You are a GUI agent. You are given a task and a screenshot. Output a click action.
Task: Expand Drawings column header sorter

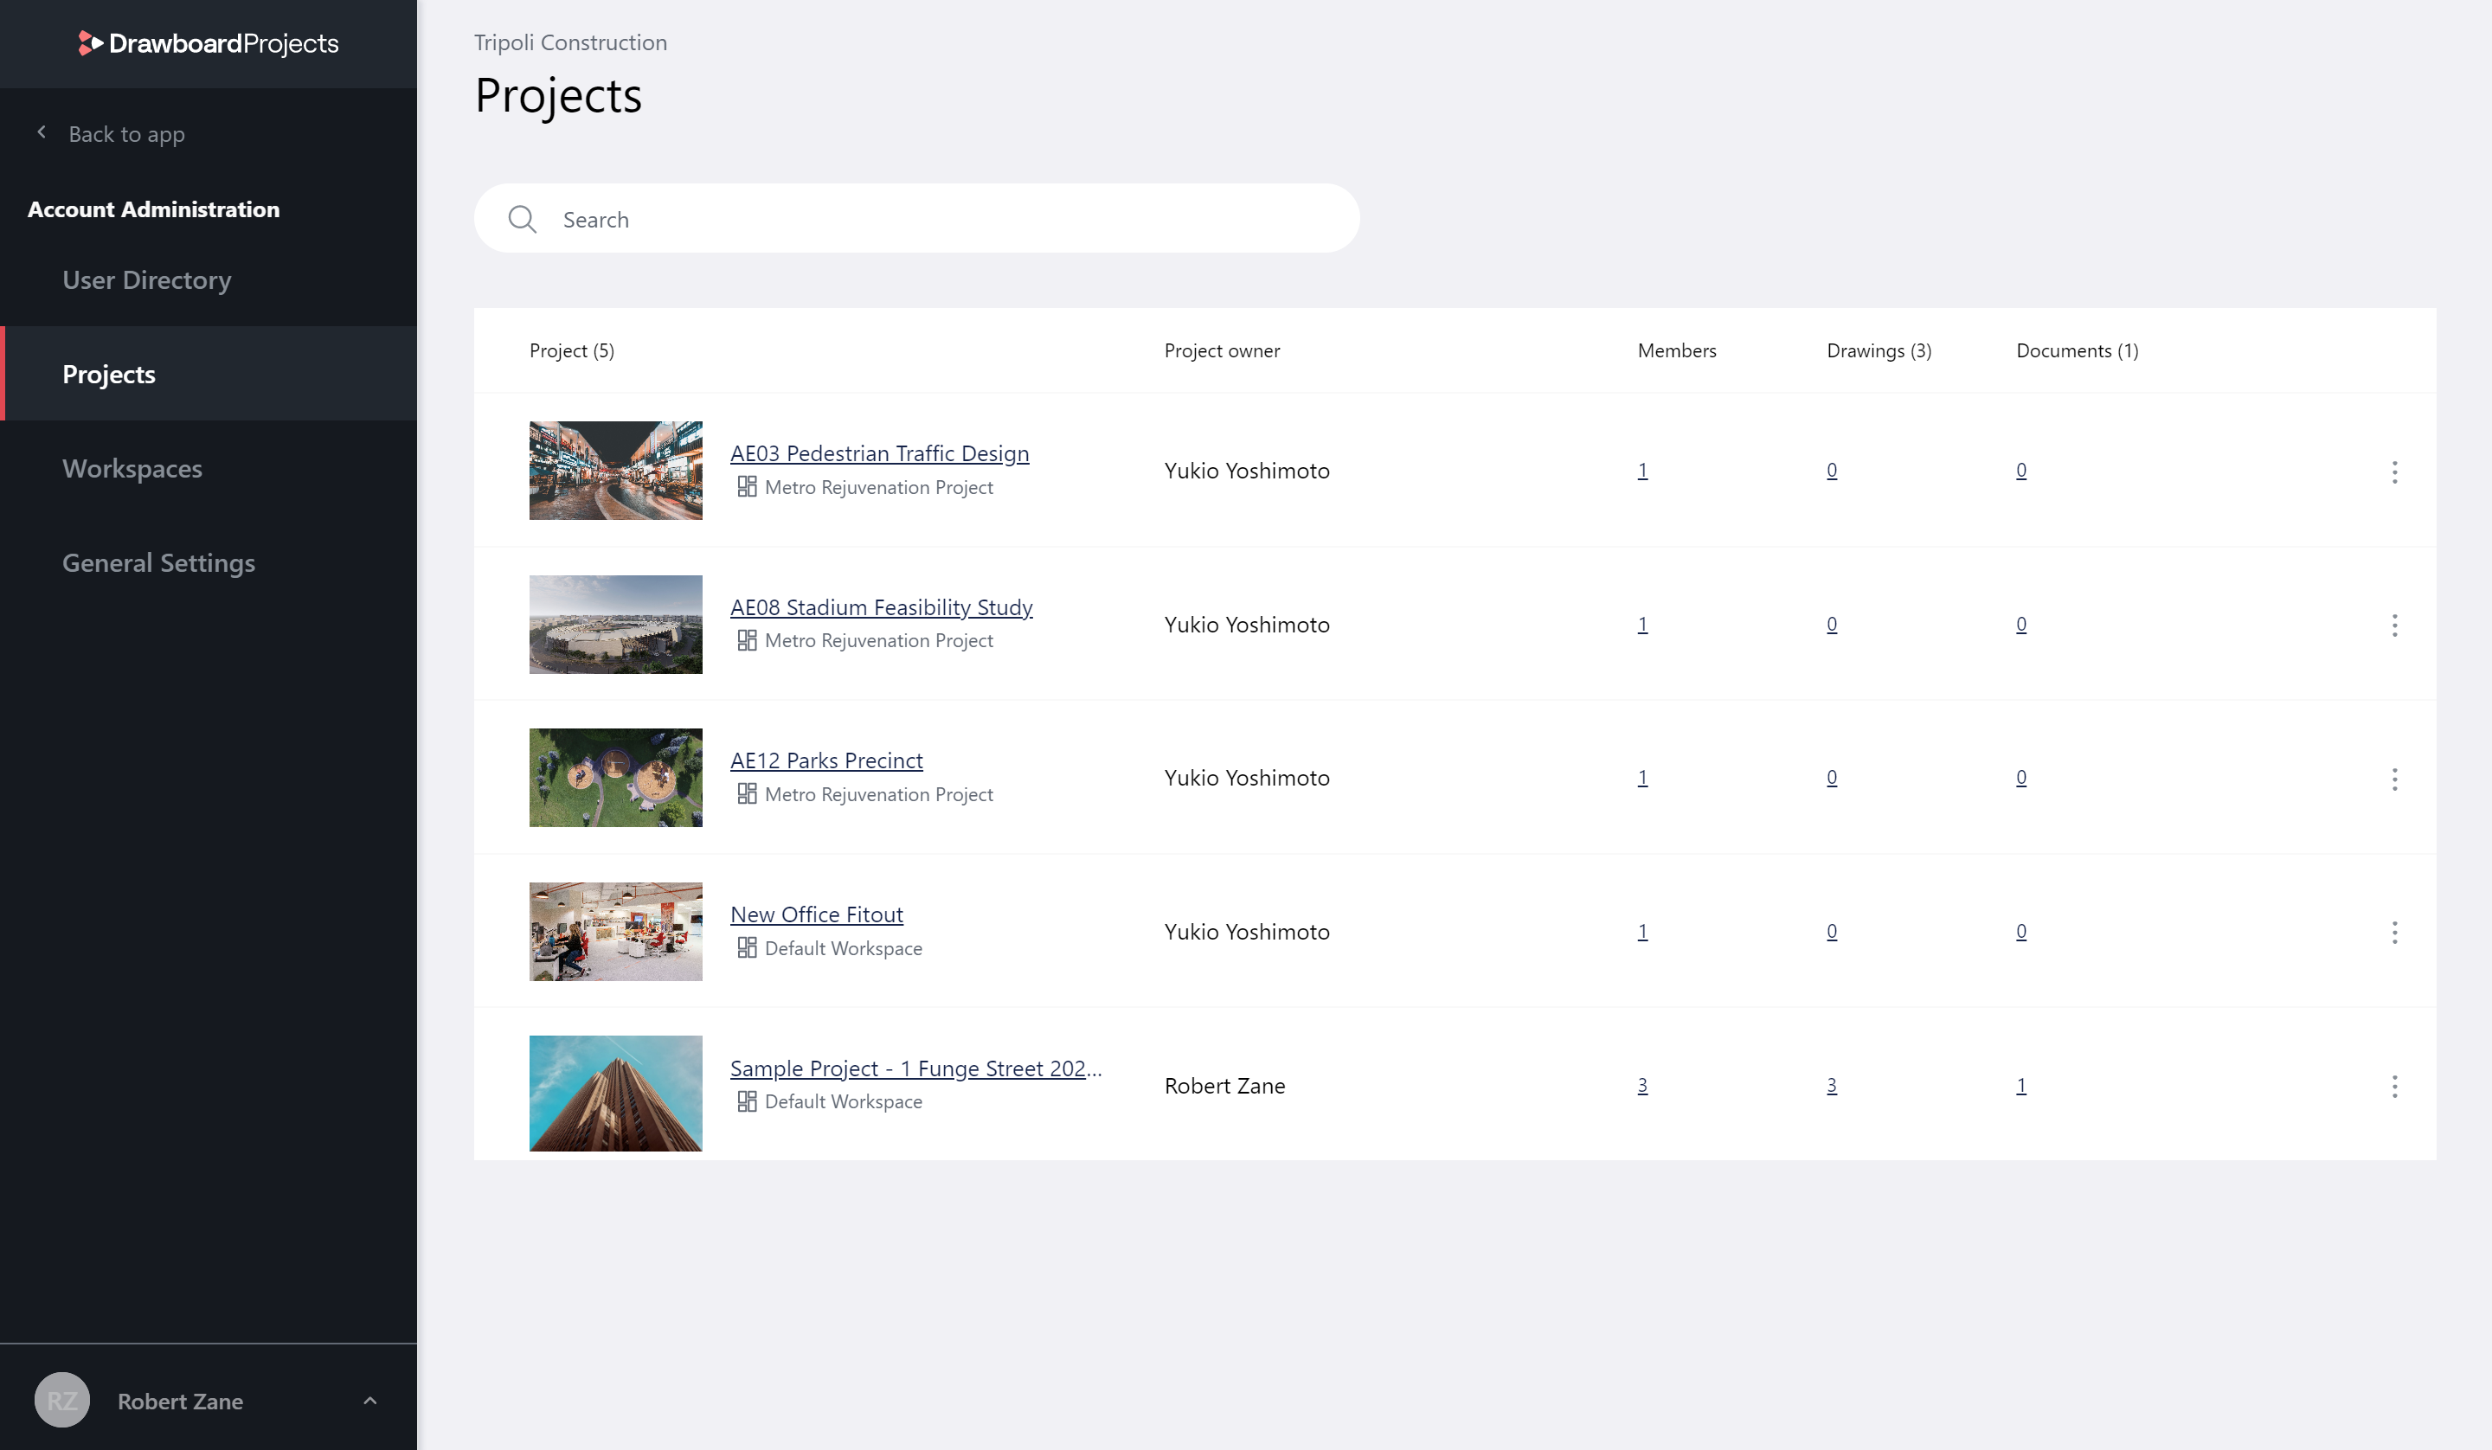[1879, 350]
